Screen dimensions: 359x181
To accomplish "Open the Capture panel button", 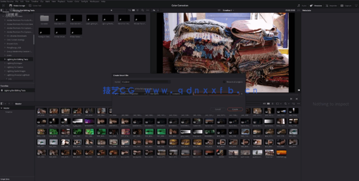I will point(346,5).
